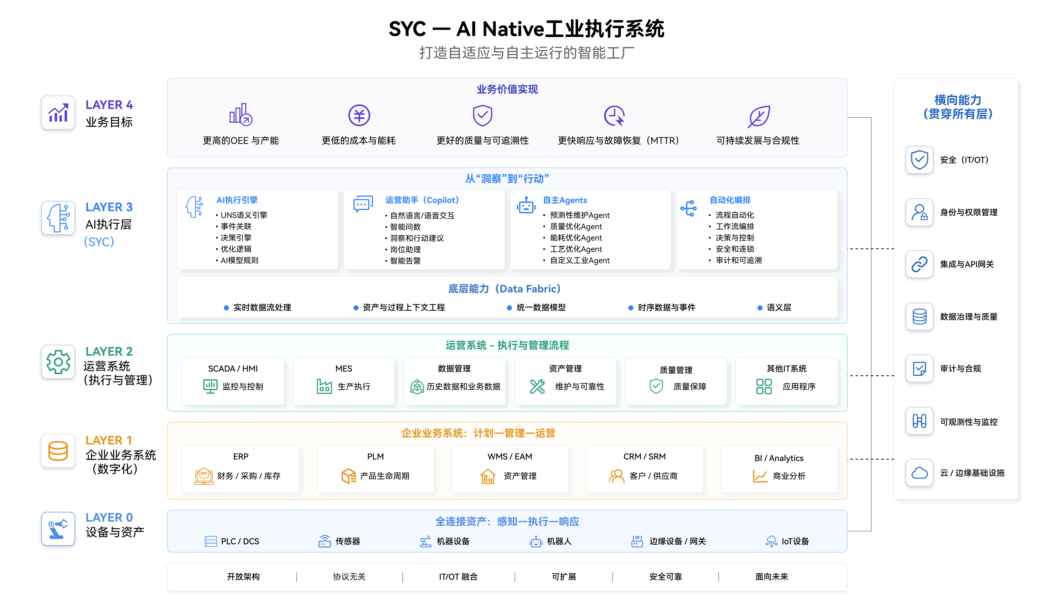
Task: Select the 语义层 bullet dot
Action: tap(759, 308)
